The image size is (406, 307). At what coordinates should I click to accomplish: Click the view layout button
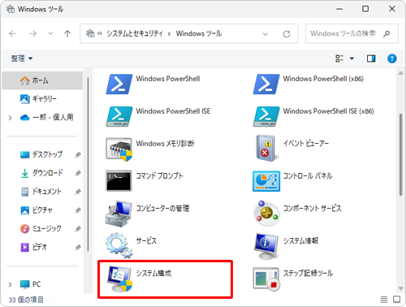coord(339,58)
